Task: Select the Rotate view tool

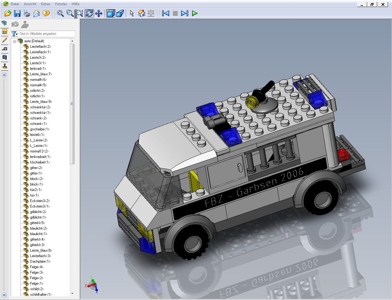Action: click(89, 13)
